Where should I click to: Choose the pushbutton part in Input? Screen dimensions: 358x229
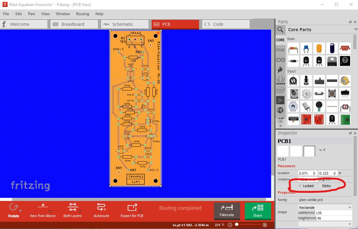332,94
